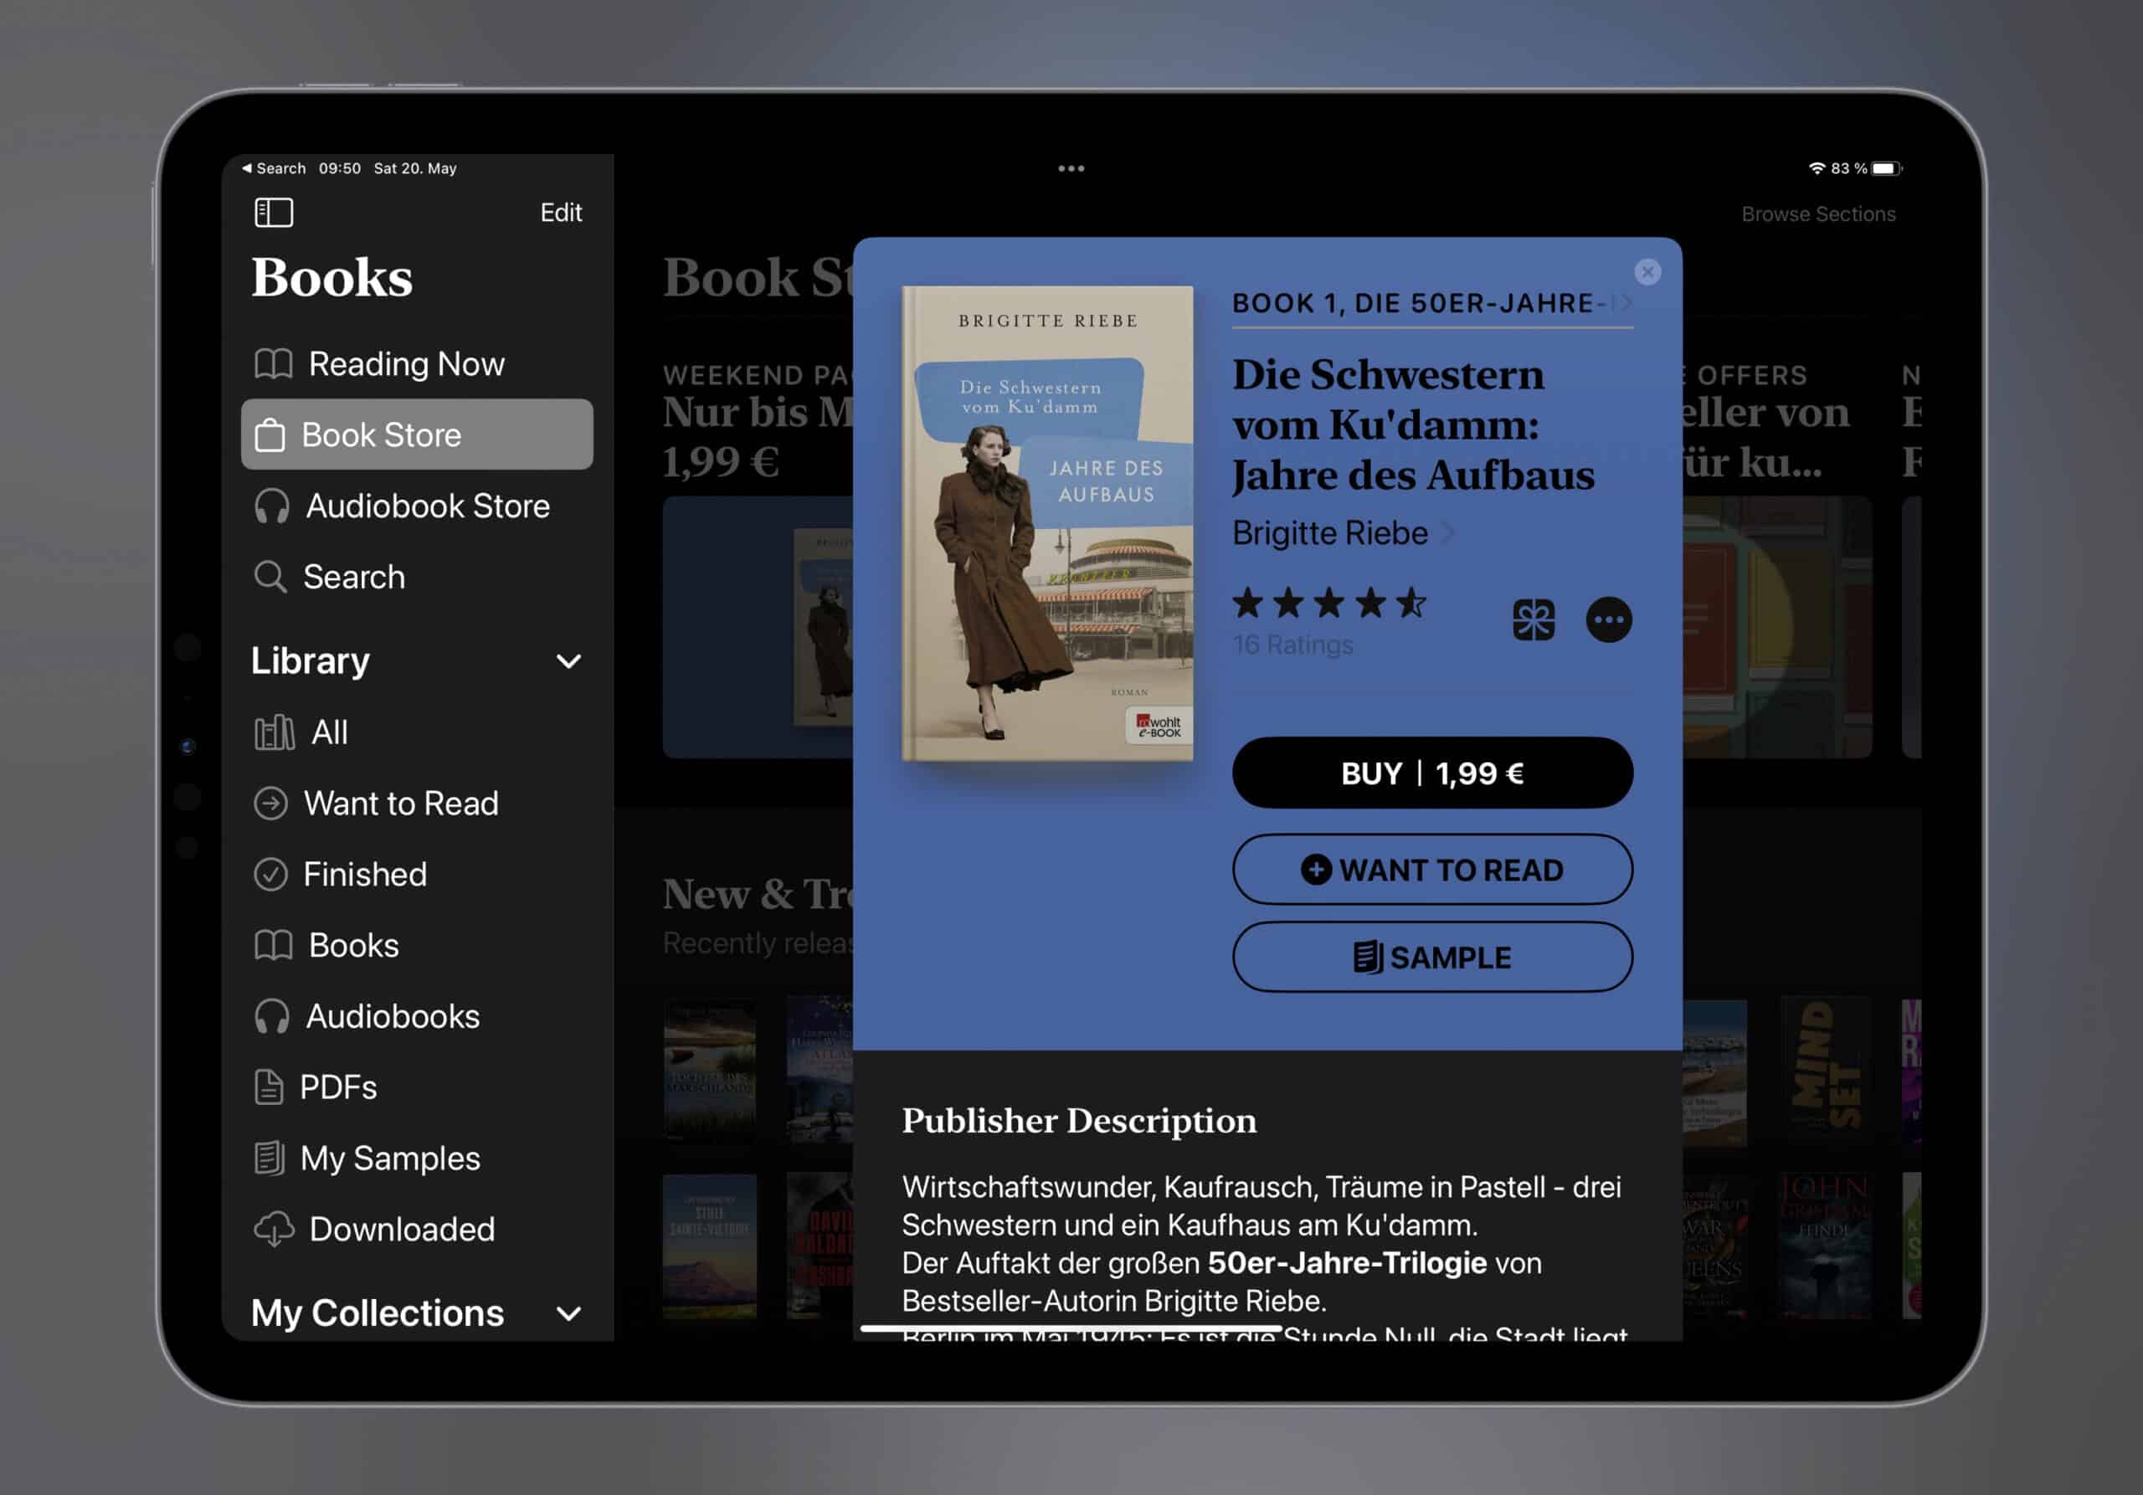2143x1495 pixels.
Task: Open My Samples collection
Action: pyautogui.click(x=416, y=1158)
